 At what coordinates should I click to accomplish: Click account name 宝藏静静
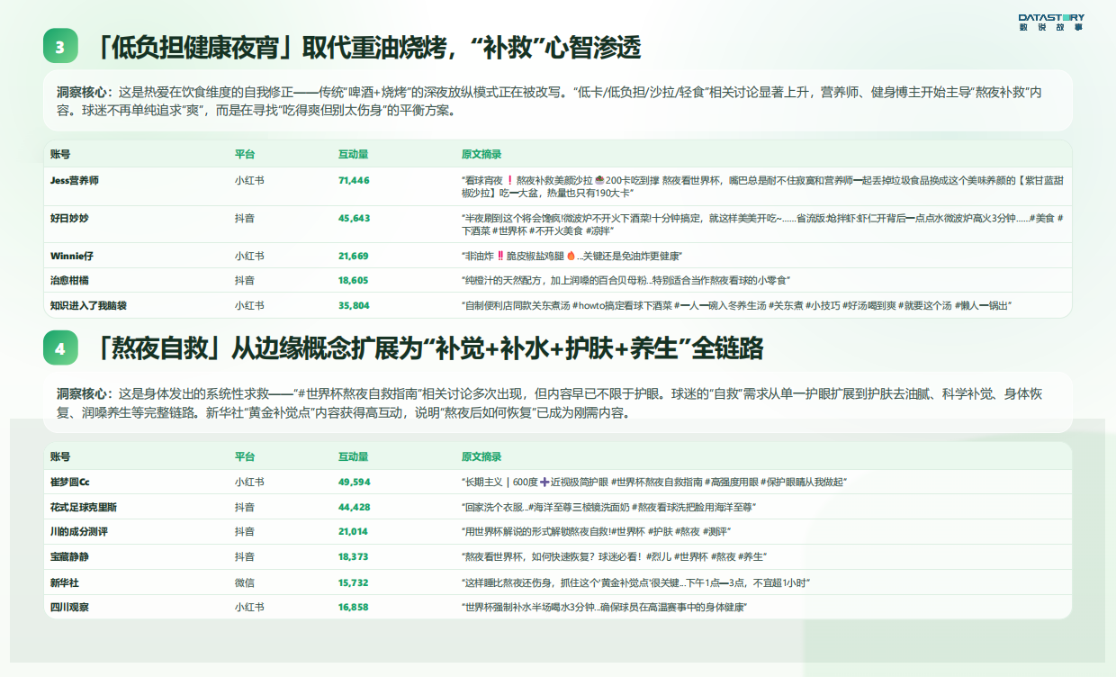point(69,557)
